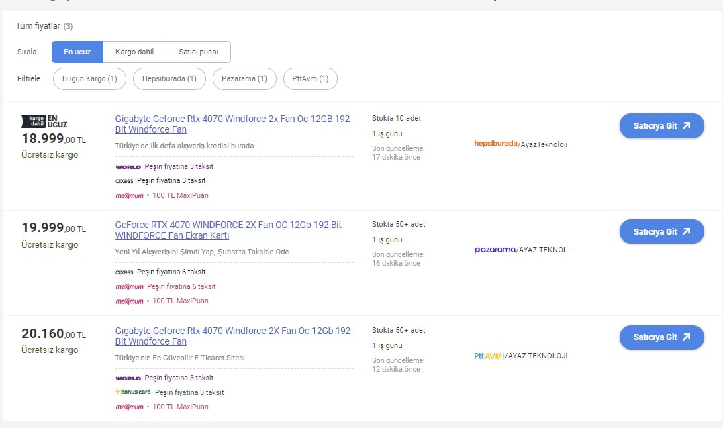723x428 pixels.
Task: Sort offers by En ucuz
Action: [77, 52]
